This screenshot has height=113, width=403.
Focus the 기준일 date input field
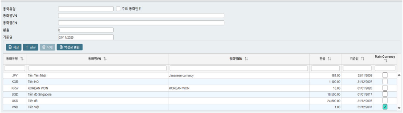pos(86,37)
